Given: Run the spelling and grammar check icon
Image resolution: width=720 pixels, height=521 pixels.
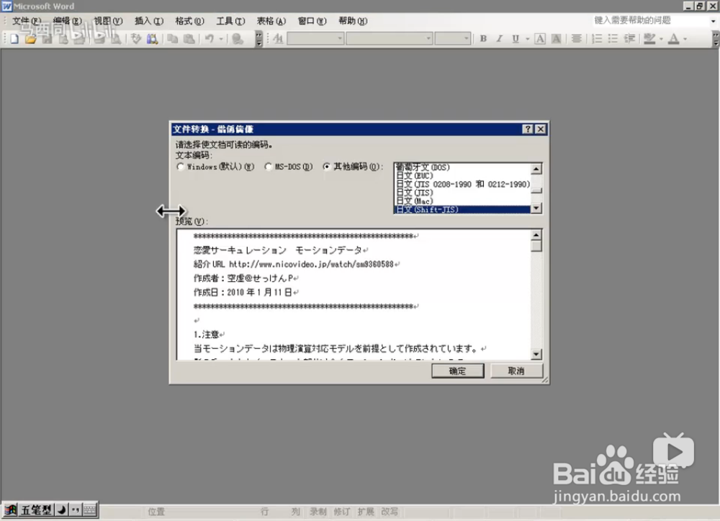Looking at the screenshot, I should (x=135, y=38).
